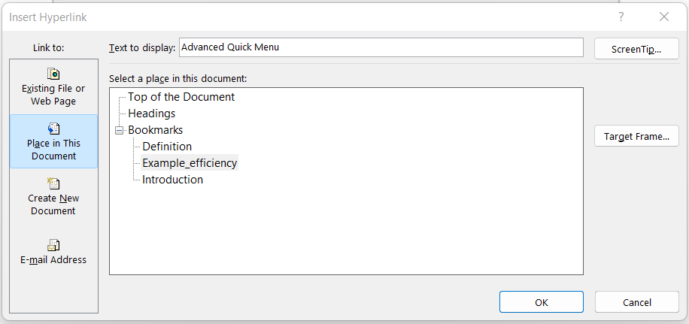Select the Example_efficiency bookmark
The image size is (689, 324).
(190, 163)
